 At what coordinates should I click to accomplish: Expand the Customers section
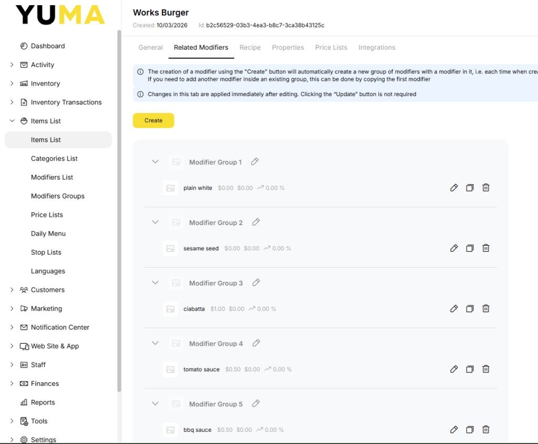pyautogui.click(x=12, y=290)
